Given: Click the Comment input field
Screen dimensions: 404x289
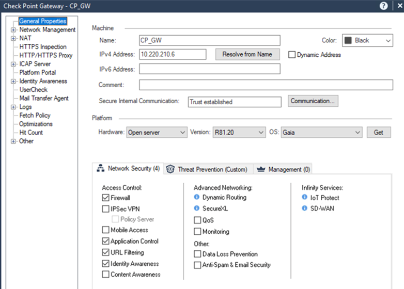Looking at the screenshot, I should pyautogui.click(x=266, y=85).
